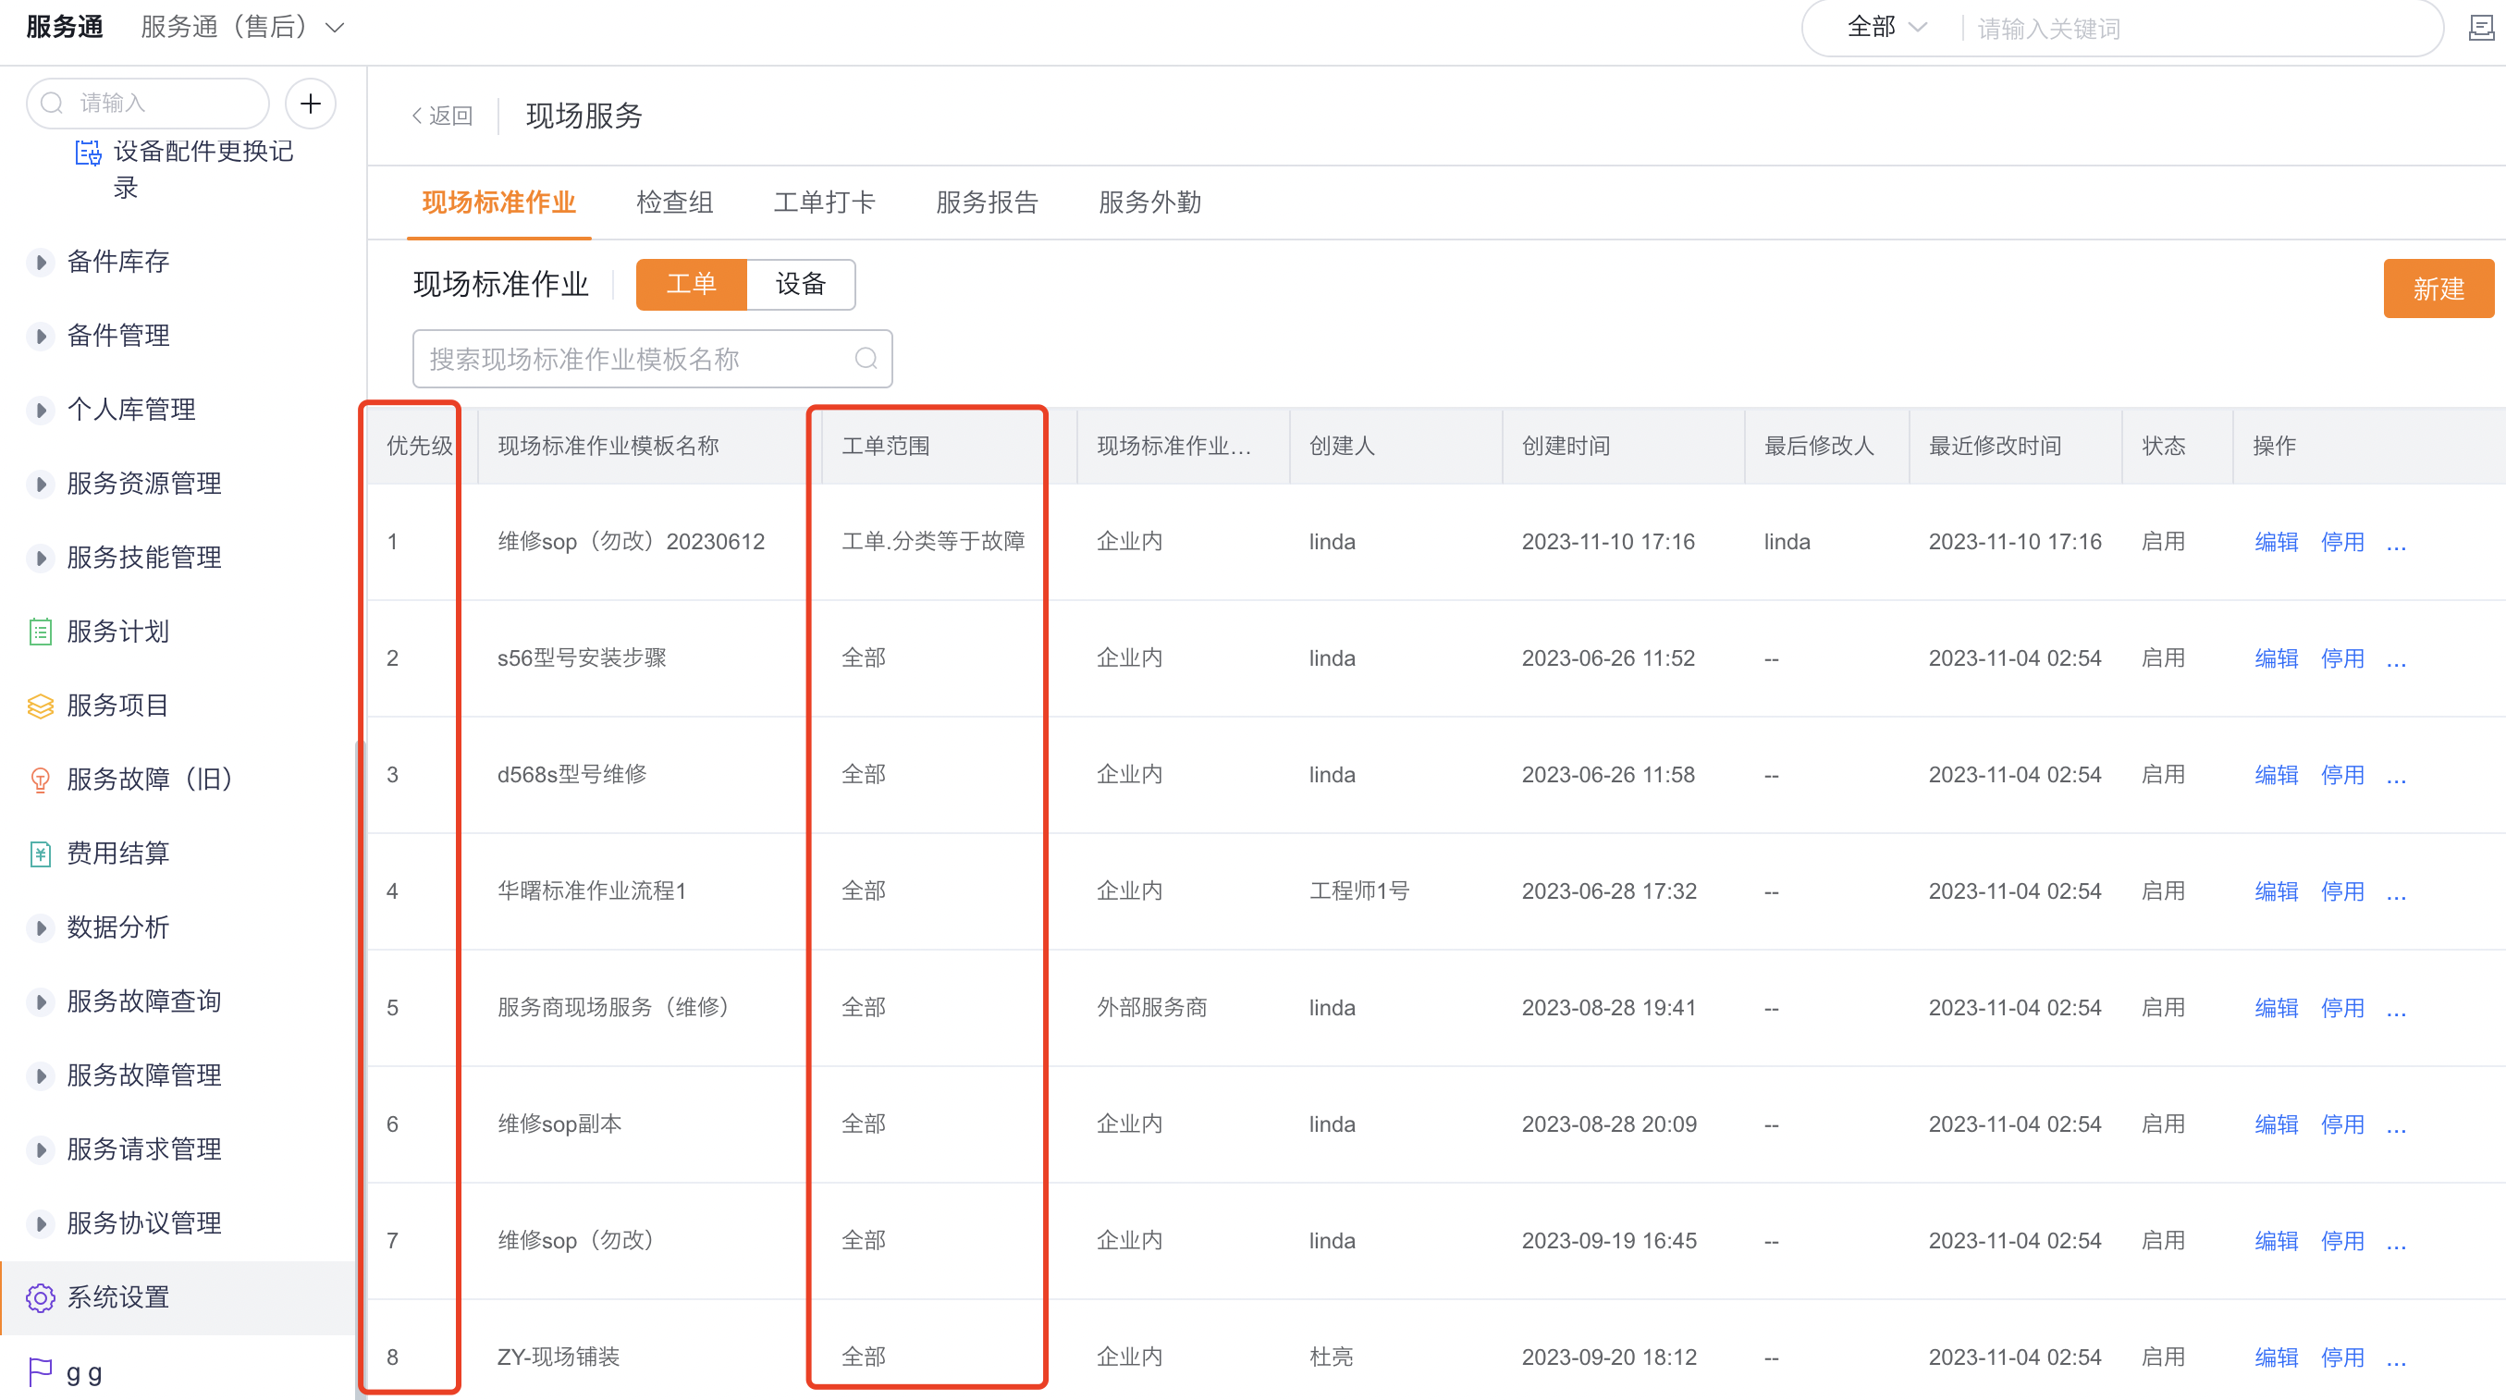Click the feedback message icon top right
The width and height of the screenshot is (2506, 1400).
coord(2481,29)
